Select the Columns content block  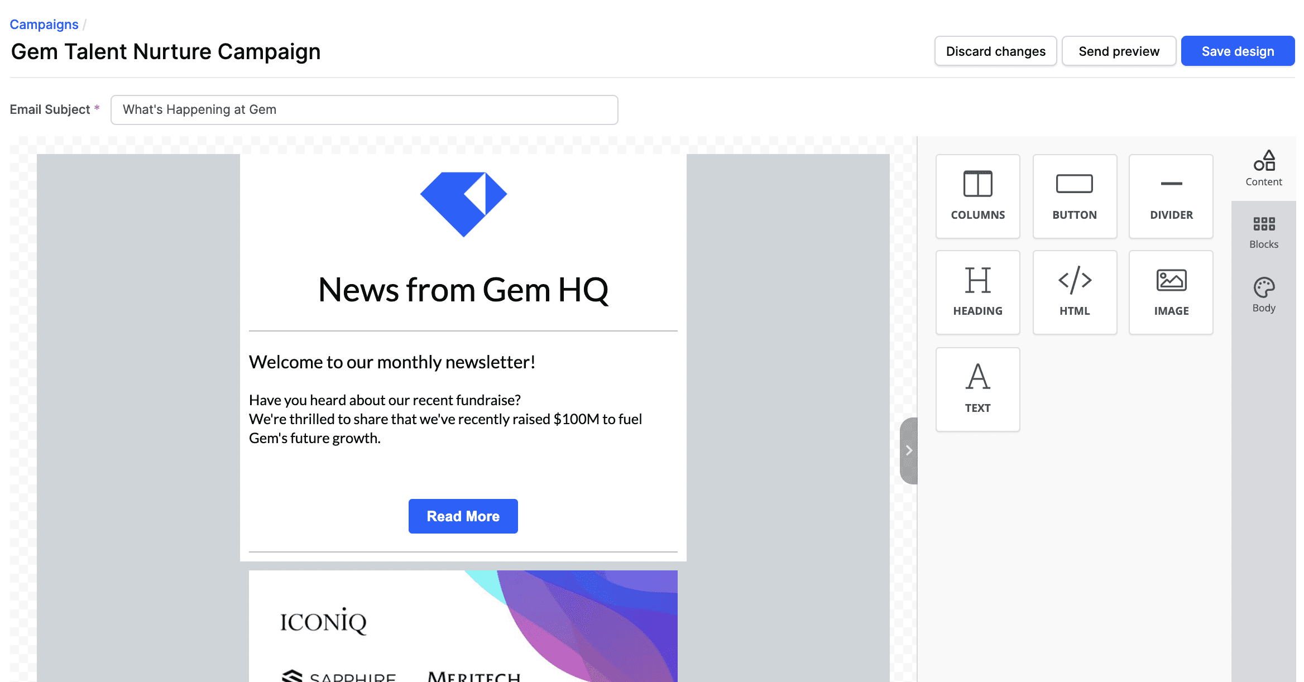977,196
